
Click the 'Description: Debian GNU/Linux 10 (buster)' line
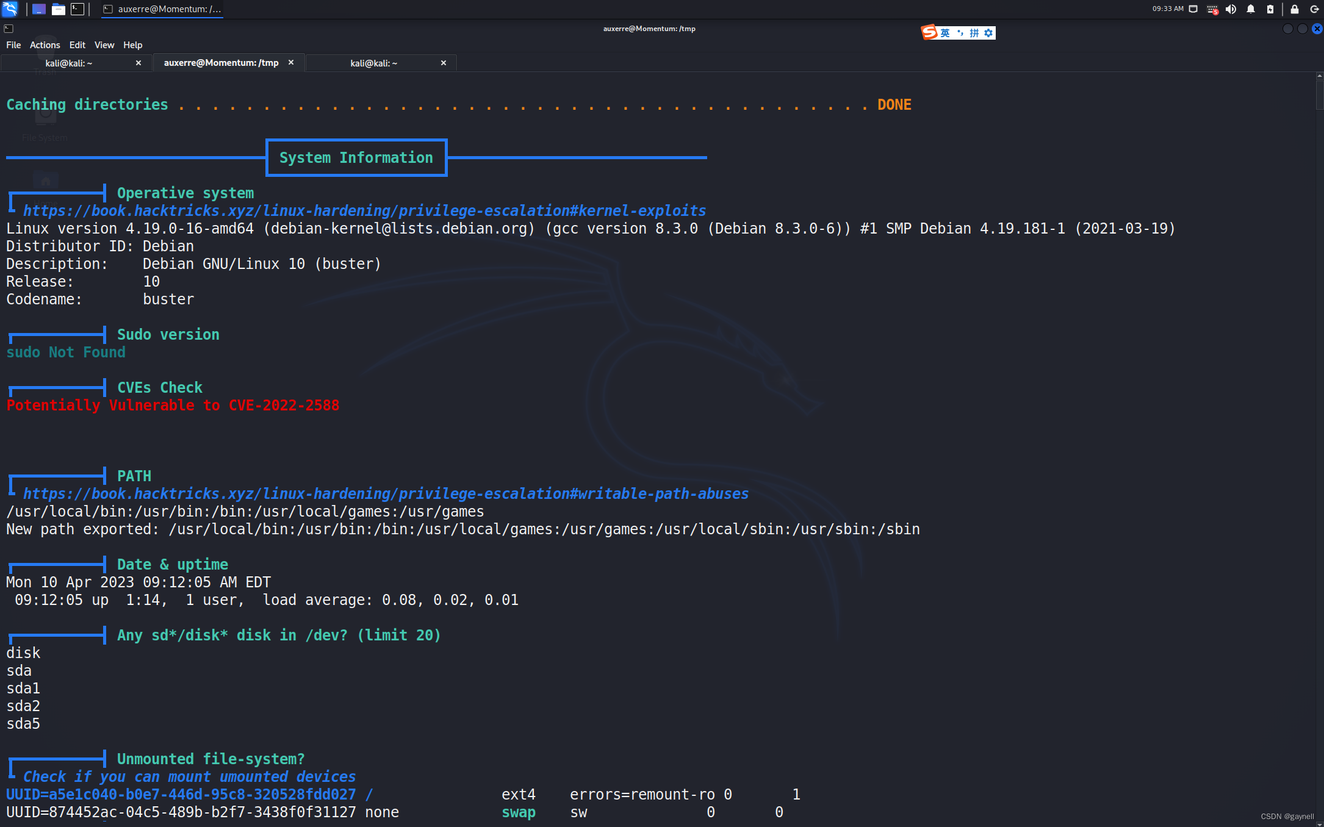click(193, 264)
